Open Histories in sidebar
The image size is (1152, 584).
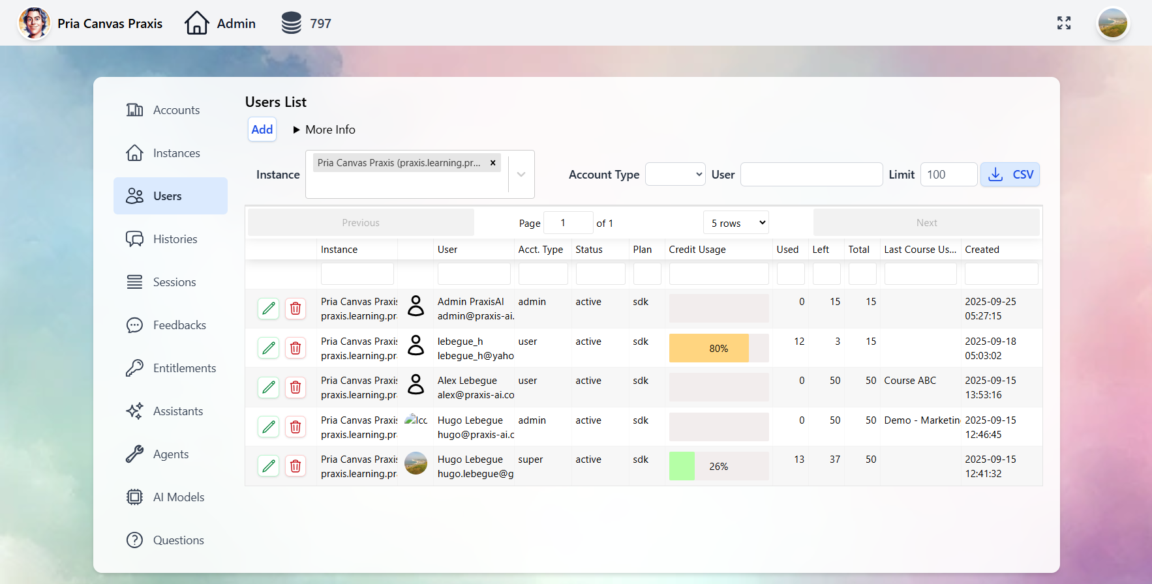click(170, 239)
